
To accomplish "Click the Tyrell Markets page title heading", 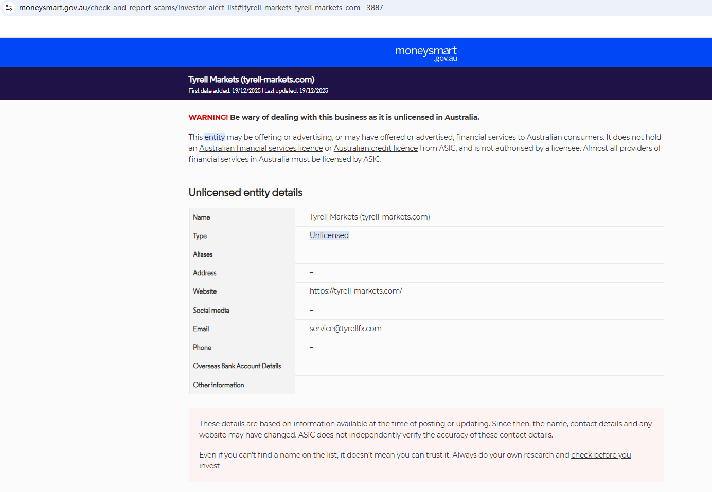I will tap(252, 79).
